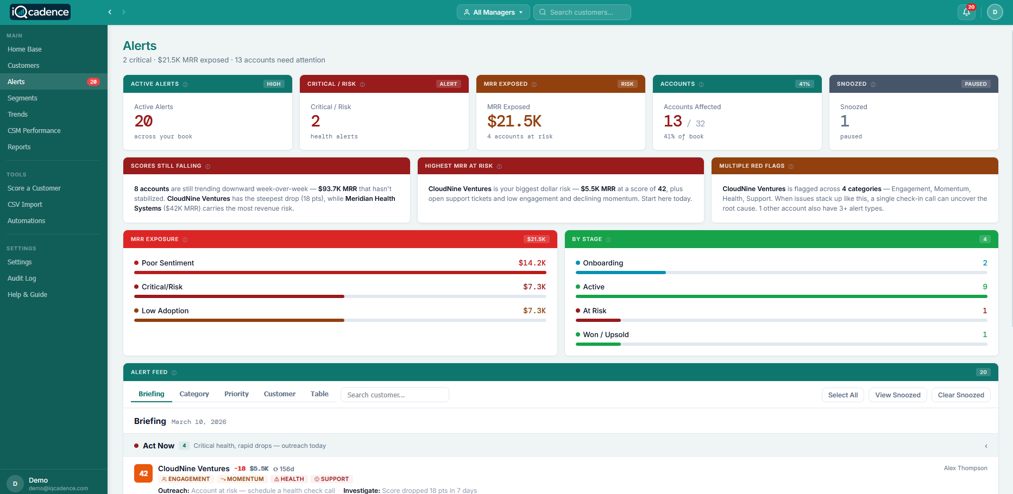Click the iQcadence logo
Image resolution: width=1013 pixels, height=494 pixels.
coord(40,11)
